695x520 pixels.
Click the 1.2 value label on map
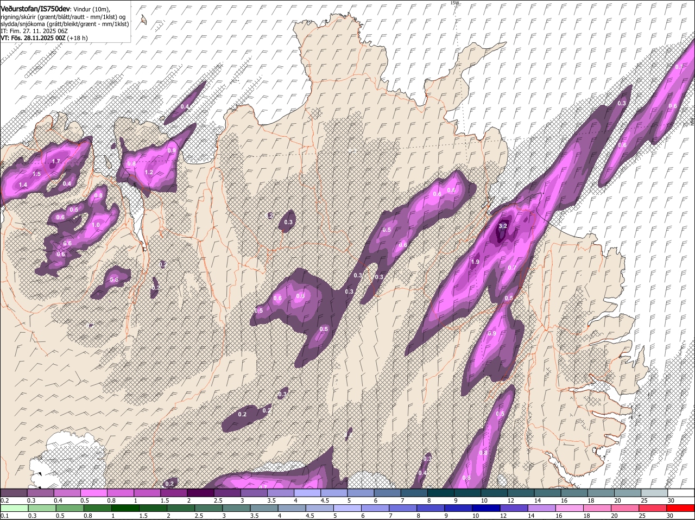tap(149, 173)
